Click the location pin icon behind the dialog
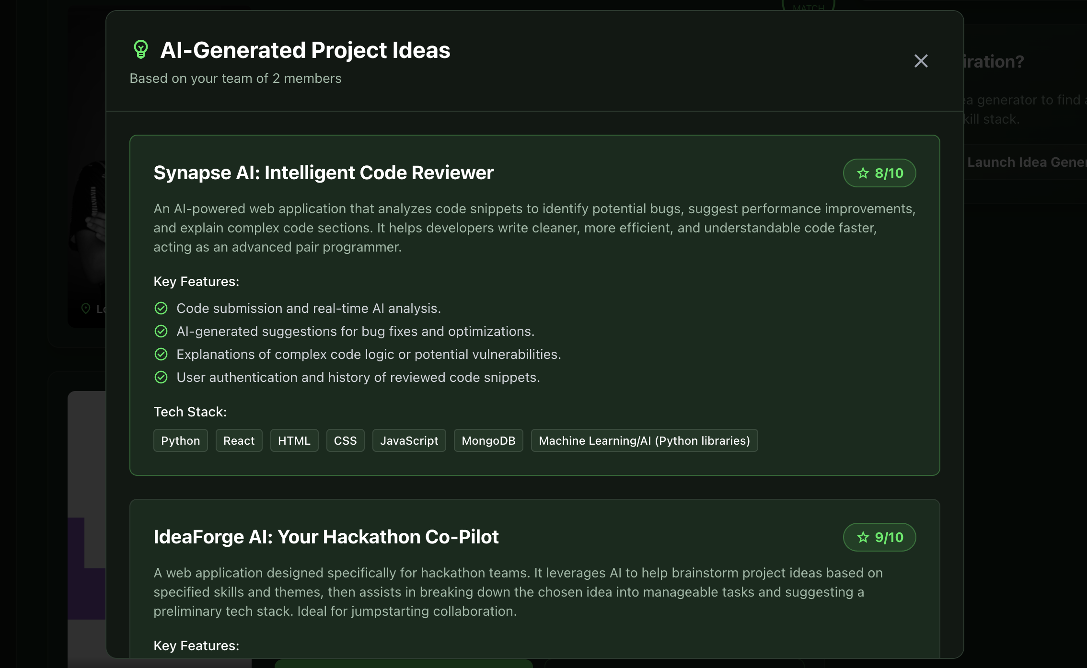1087x668 pixels. point(86,309)
